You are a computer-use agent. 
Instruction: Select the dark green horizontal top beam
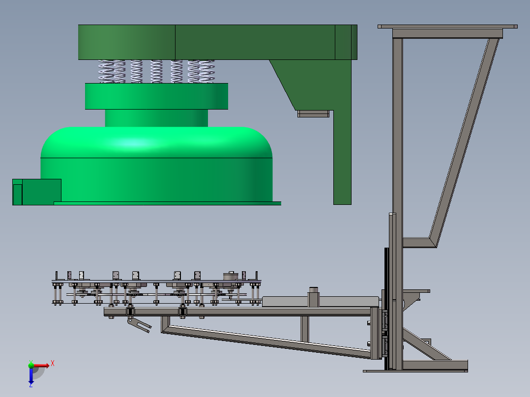pos(218,42)
